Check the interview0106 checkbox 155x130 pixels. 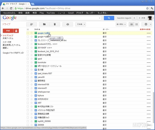[28, 84]
